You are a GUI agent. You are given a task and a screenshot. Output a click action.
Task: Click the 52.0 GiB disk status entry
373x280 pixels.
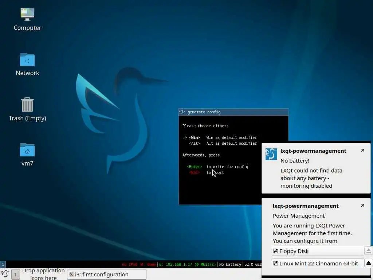tap(253, 264)
